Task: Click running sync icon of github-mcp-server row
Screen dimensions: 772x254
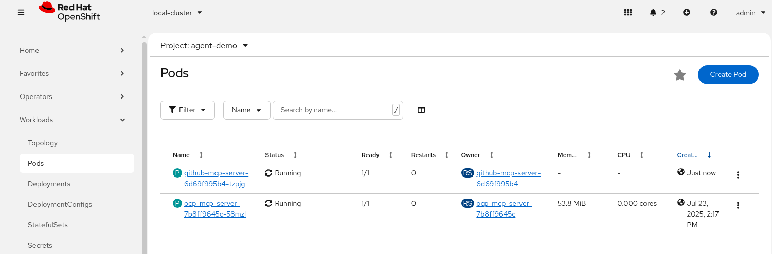Action: (268, 173)
